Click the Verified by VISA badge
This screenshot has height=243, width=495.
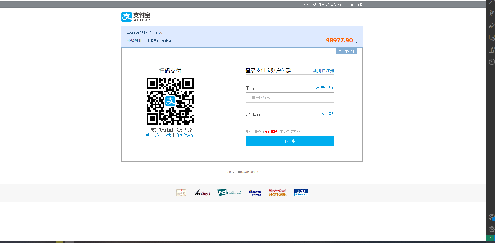pos(255,193)
